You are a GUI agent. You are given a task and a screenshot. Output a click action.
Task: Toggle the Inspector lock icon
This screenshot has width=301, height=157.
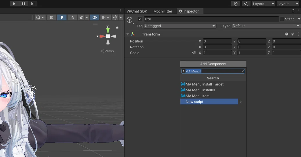click(x=293, y=11)
